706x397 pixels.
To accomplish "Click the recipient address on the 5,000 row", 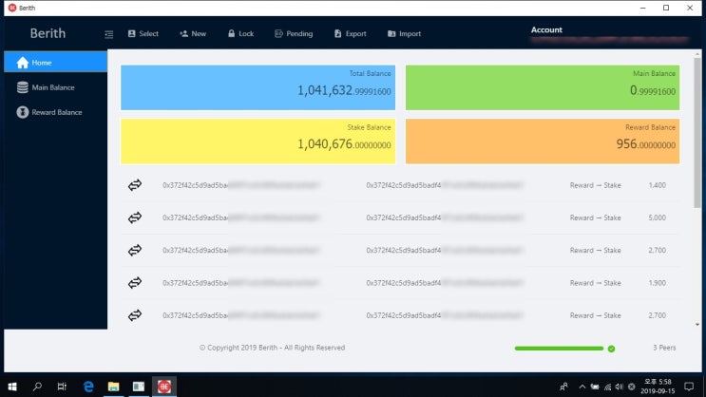I will point(445,217).
